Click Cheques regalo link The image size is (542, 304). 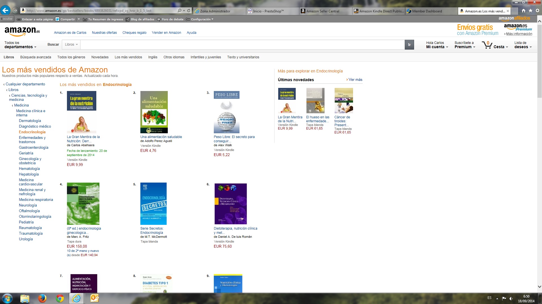coord(134,33)
